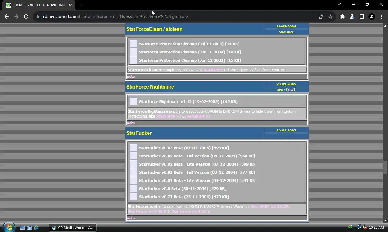The image size is (388, 232).
Task: Download icon for StarForce Nightmare v1.12
Action: (x=133, y=101)
